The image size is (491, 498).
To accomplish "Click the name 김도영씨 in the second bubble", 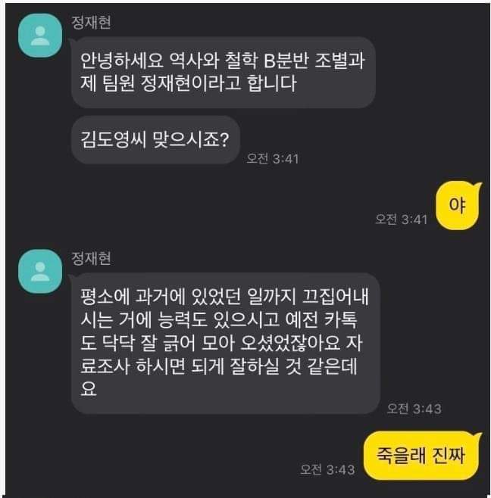I will point(113,139).
